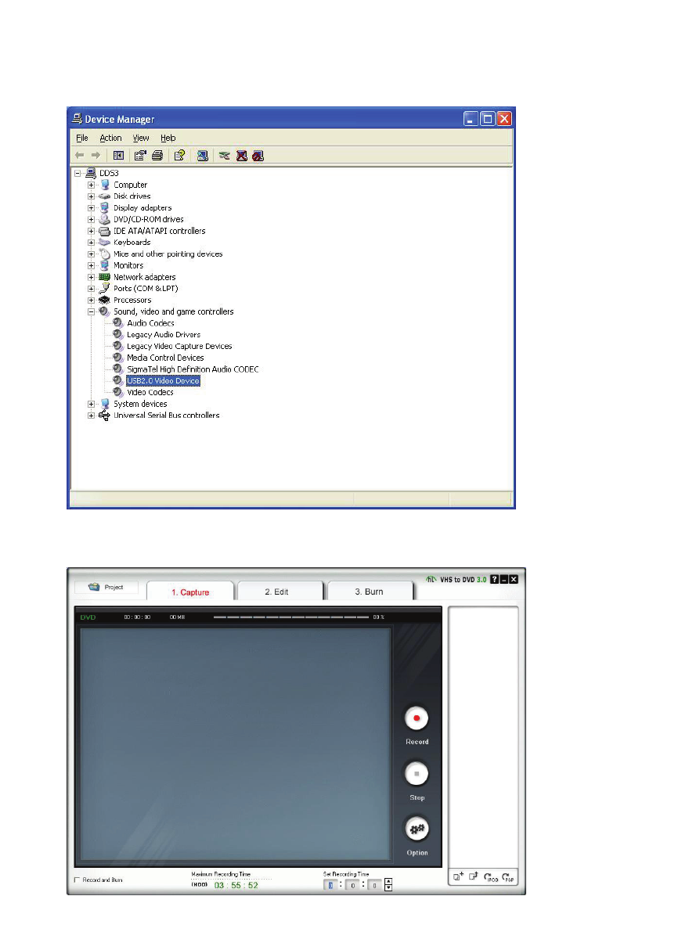Click the Record button in VHS to DVD
Viewport: 700px width, 932px height.
coord(417,718)
